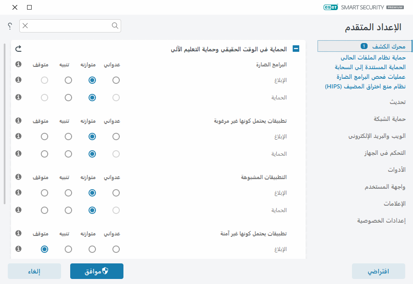Choose تنبيه level for unwanted applications reporting
The image size is (413, 284).
68,136
